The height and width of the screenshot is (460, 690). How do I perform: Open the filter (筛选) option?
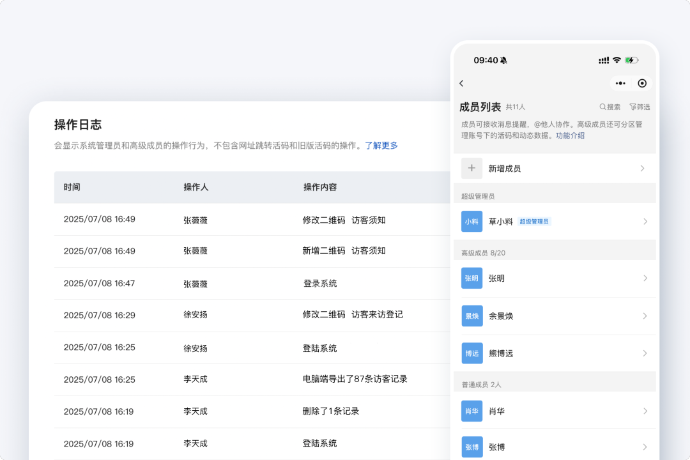pyautogui.click(x=640, y=107)
